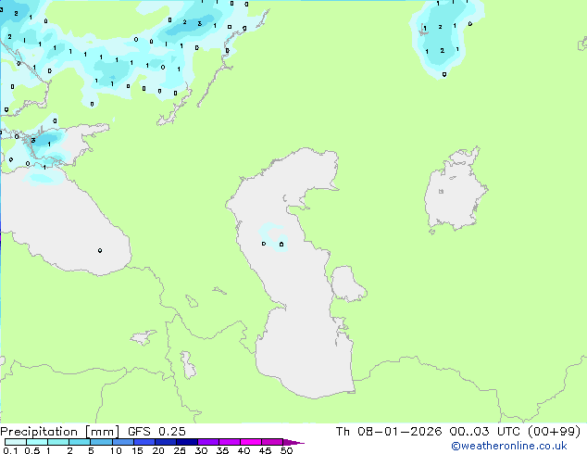
Task: Choose the 10 to 15 mm blue swatch
Action: point(123,442)
